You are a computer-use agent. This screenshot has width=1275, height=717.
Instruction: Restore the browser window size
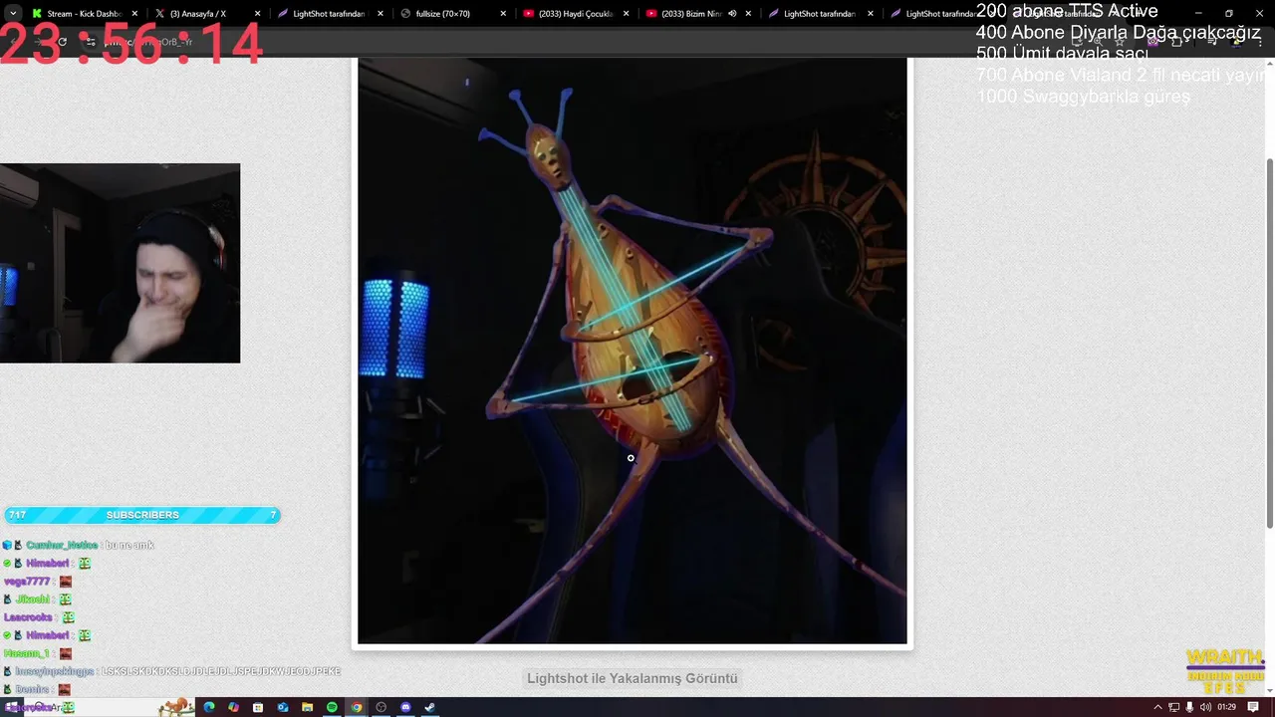tap(1228, 14)
